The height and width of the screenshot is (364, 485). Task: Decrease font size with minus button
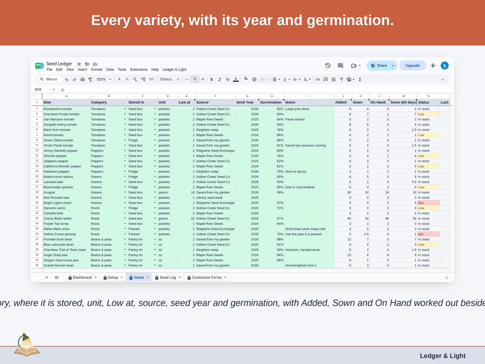click(x=187, y=79)
